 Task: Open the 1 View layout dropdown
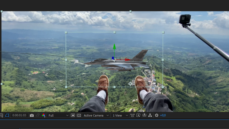(120, 116)
